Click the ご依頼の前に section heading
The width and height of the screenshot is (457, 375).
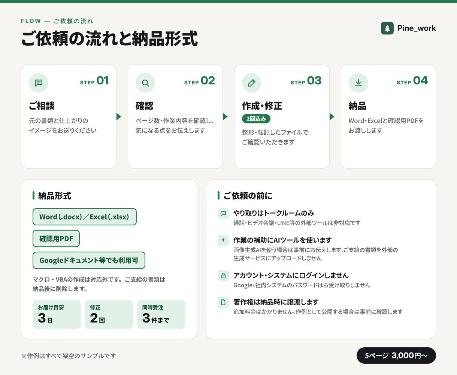[x=248, y=196]
